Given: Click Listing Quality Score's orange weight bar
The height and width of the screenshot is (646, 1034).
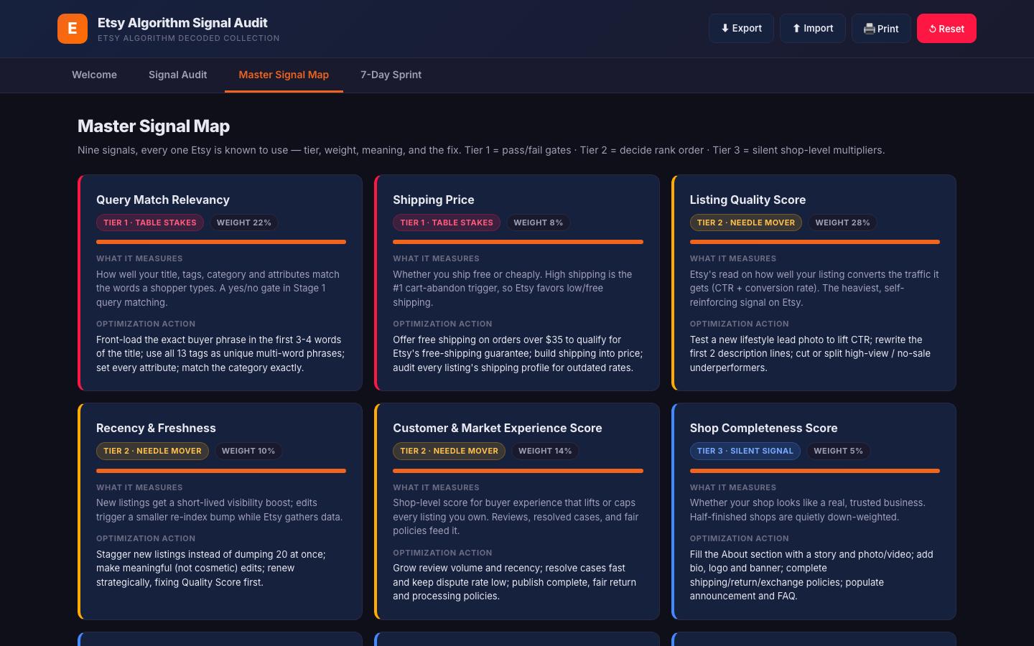Looking at the screenshot, I should point(815,242).
